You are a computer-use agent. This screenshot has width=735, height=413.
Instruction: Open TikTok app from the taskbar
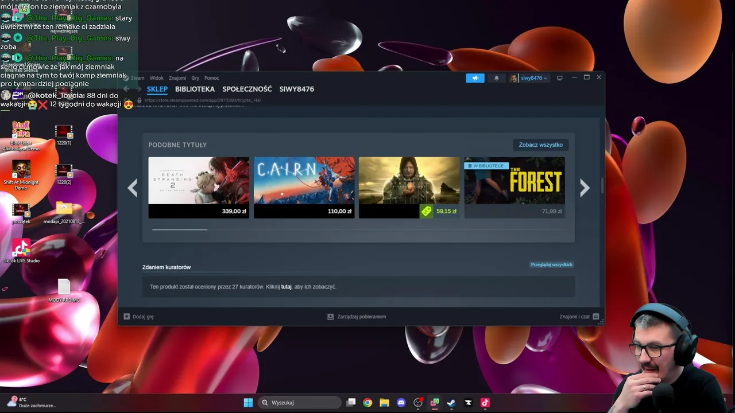pyautogui.click(x=485, y=403)
